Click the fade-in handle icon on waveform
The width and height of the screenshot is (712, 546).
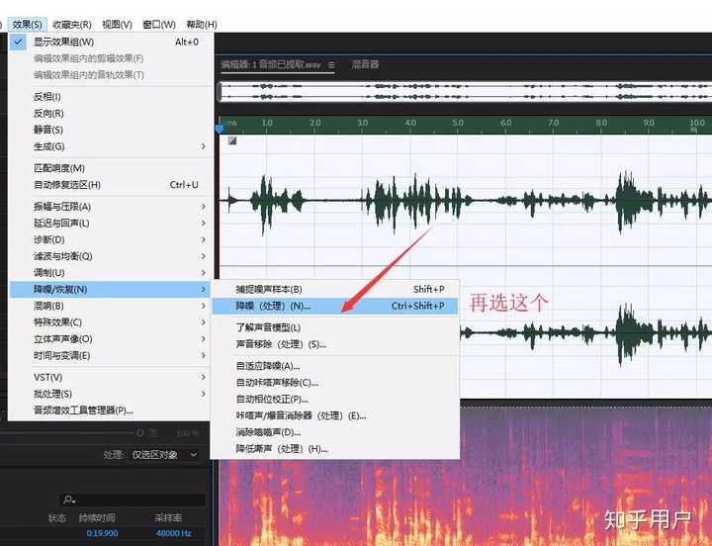[x=232, y=140]
